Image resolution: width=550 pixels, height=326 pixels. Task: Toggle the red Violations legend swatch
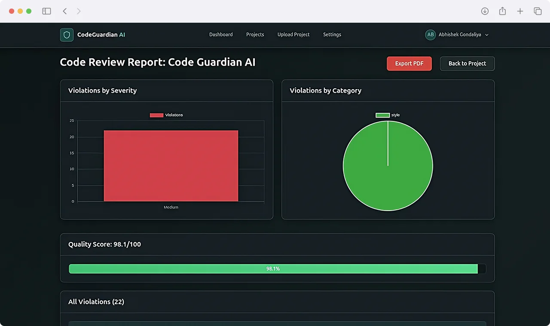[x=156, y=115]
